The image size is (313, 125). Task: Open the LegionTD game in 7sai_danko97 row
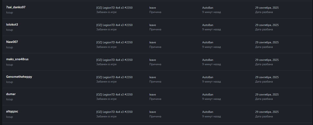114,8
